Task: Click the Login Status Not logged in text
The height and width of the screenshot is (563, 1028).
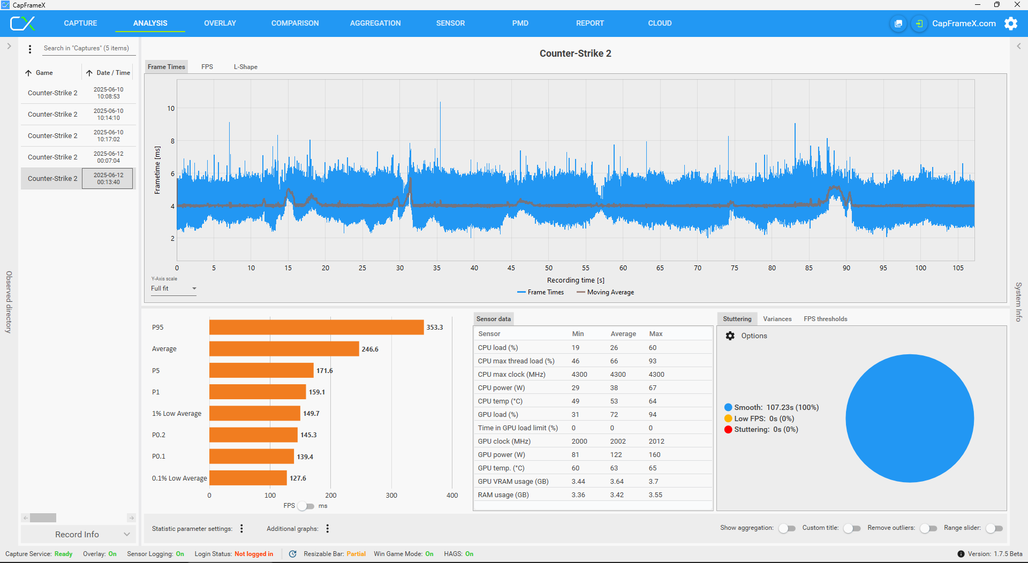Action: 254,554
